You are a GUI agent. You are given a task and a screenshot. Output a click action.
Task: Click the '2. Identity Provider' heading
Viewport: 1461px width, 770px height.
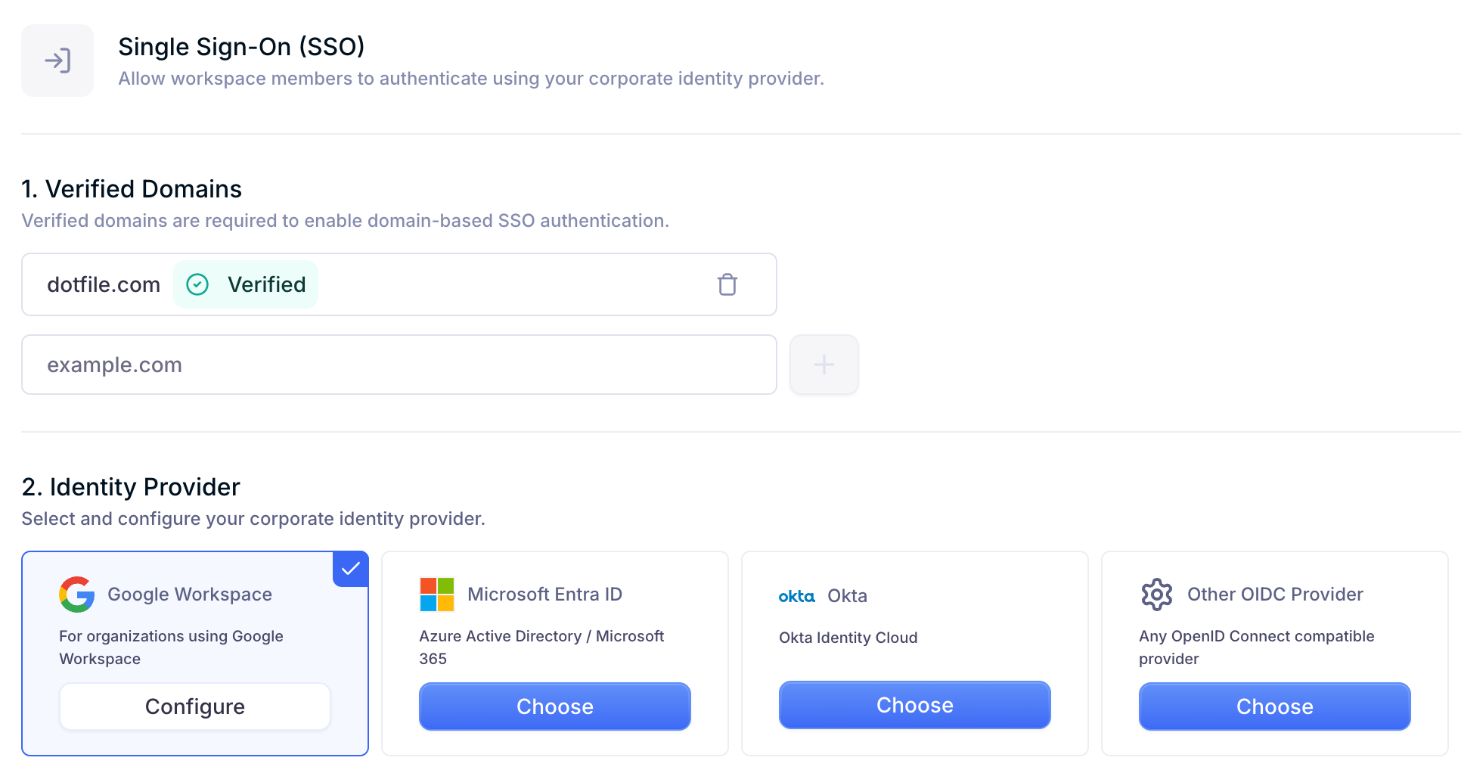[131, 487]
